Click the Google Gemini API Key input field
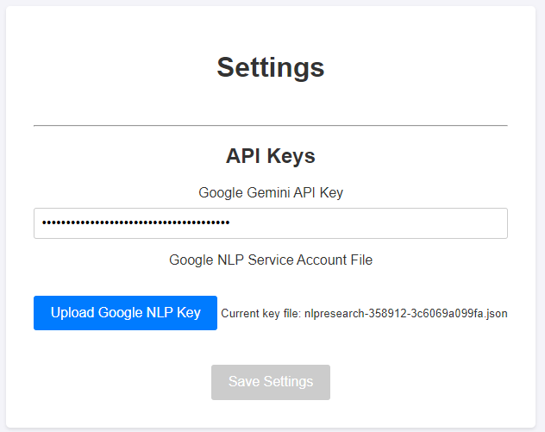This screenshot has height=432, width=545. (x=270, y=223)
